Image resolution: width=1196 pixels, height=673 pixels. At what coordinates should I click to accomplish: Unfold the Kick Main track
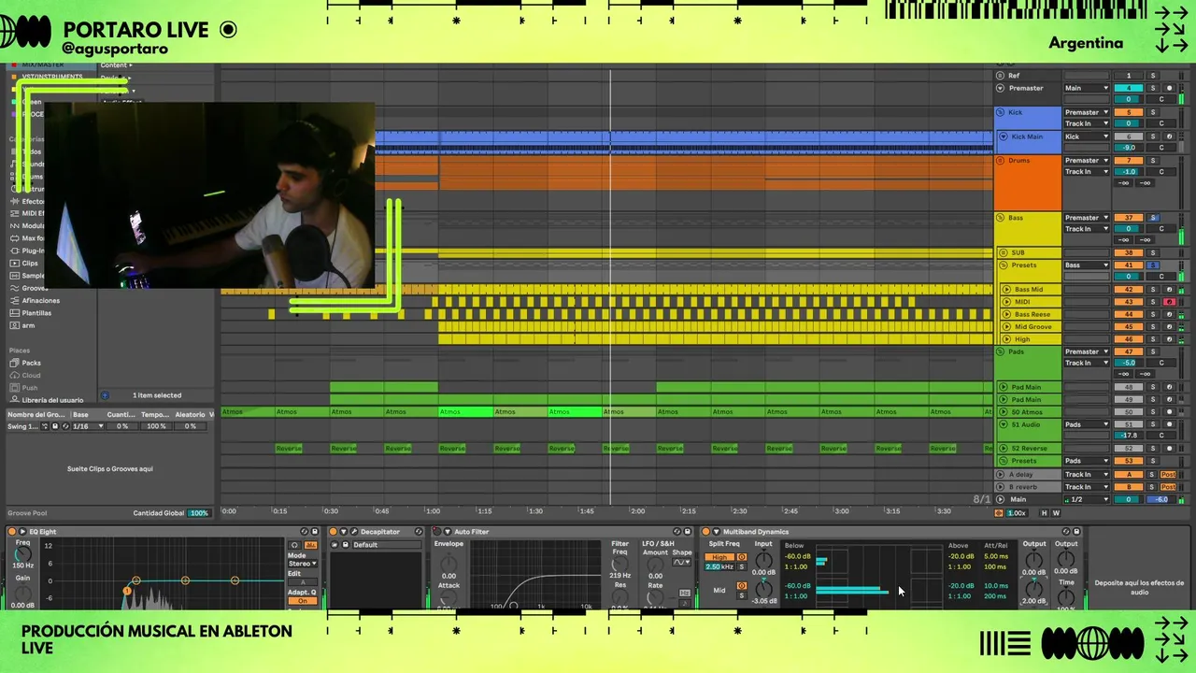pos(1004,136)
